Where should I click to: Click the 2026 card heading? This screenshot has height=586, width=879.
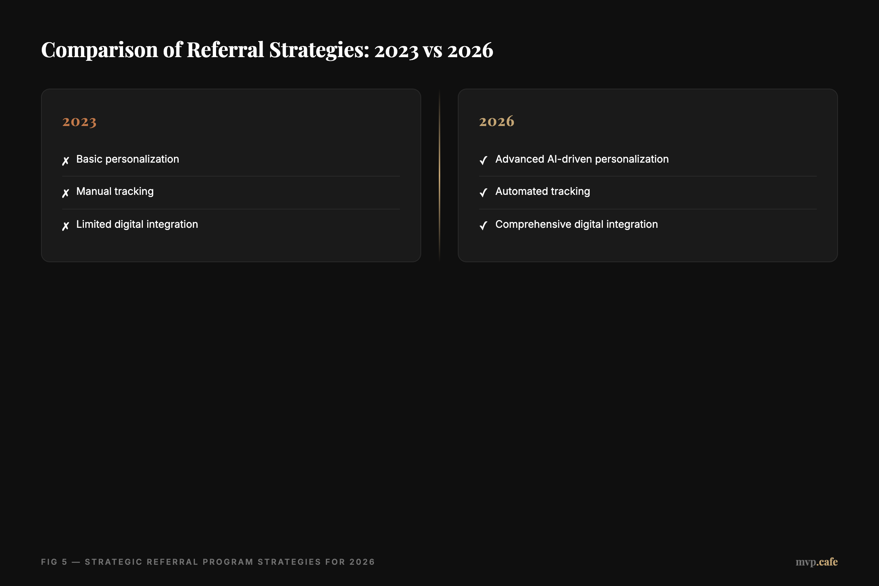497,122
